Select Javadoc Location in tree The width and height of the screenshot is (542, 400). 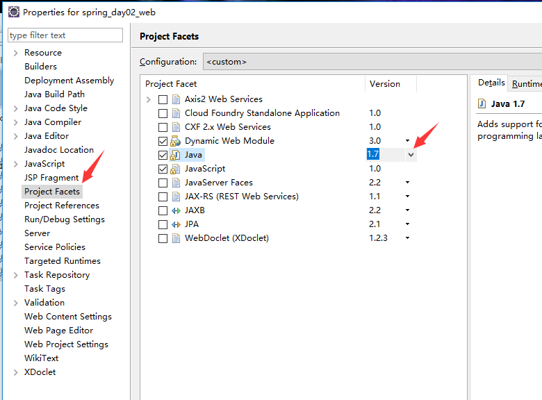coord(59,150)
